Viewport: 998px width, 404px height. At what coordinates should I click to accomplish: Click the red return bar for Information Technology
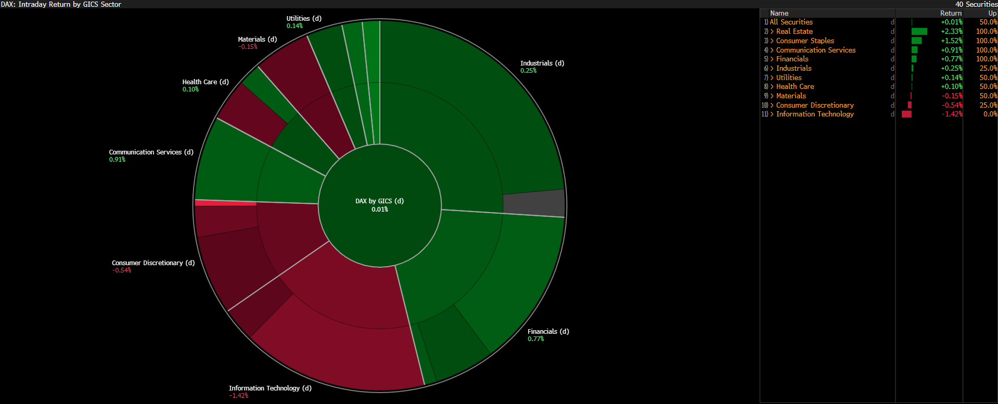coord(906,114)
